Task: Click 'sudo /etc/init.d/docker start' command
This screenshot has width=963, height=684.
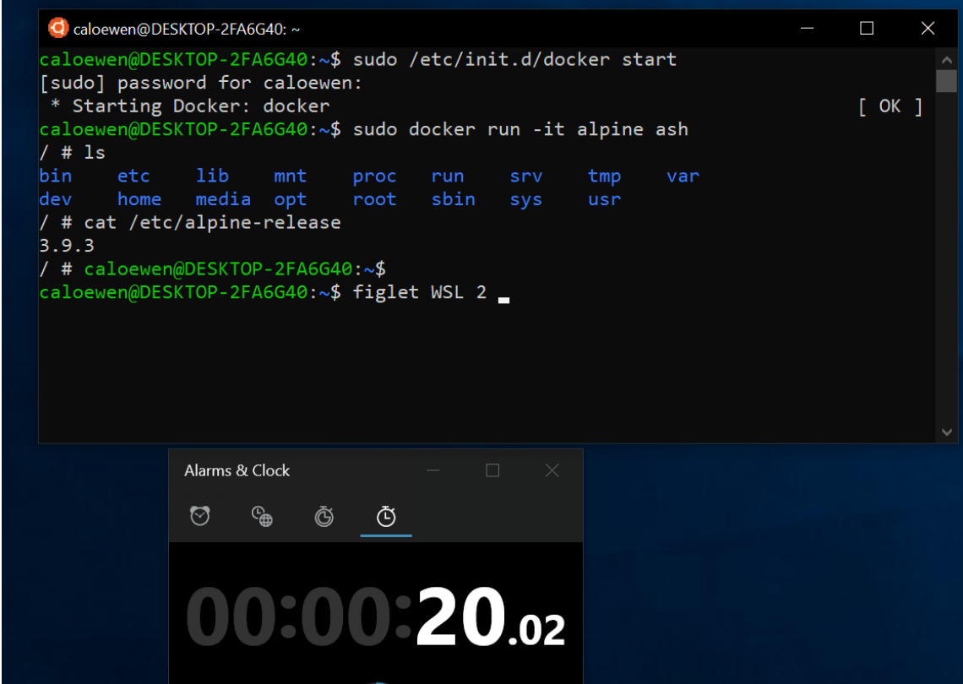Action: [x=514, y=60]
